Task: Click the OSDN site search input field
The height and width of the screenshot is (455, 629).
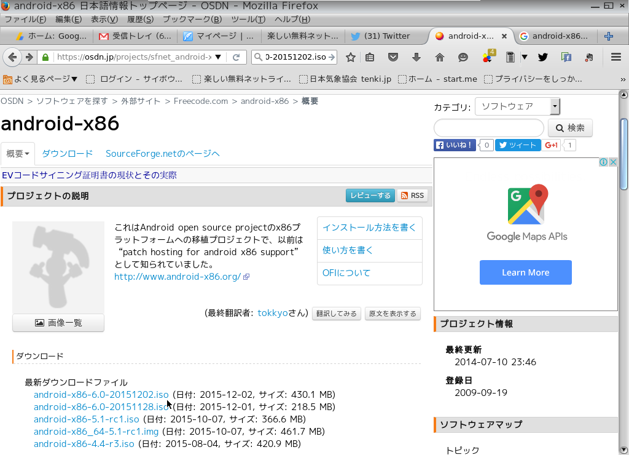Action: 488,128
